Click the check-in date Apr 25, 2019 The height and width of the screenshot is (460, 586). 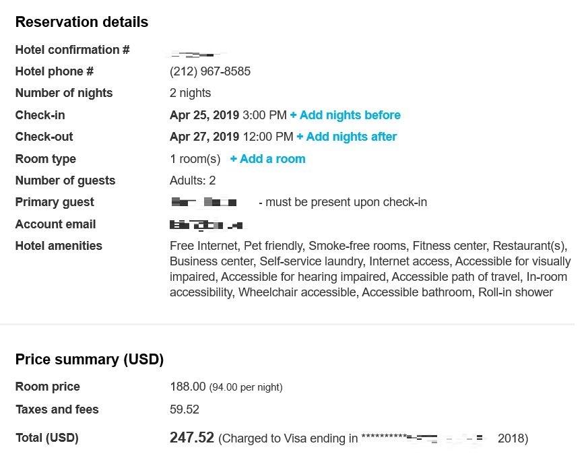[x=204, y=115]
